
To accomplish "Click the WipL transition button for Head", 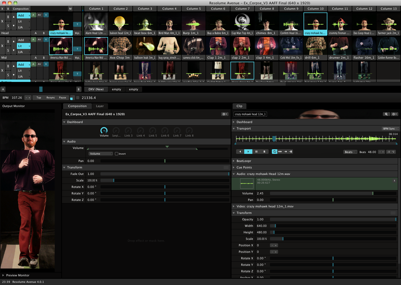I will [x=77, y=33].
